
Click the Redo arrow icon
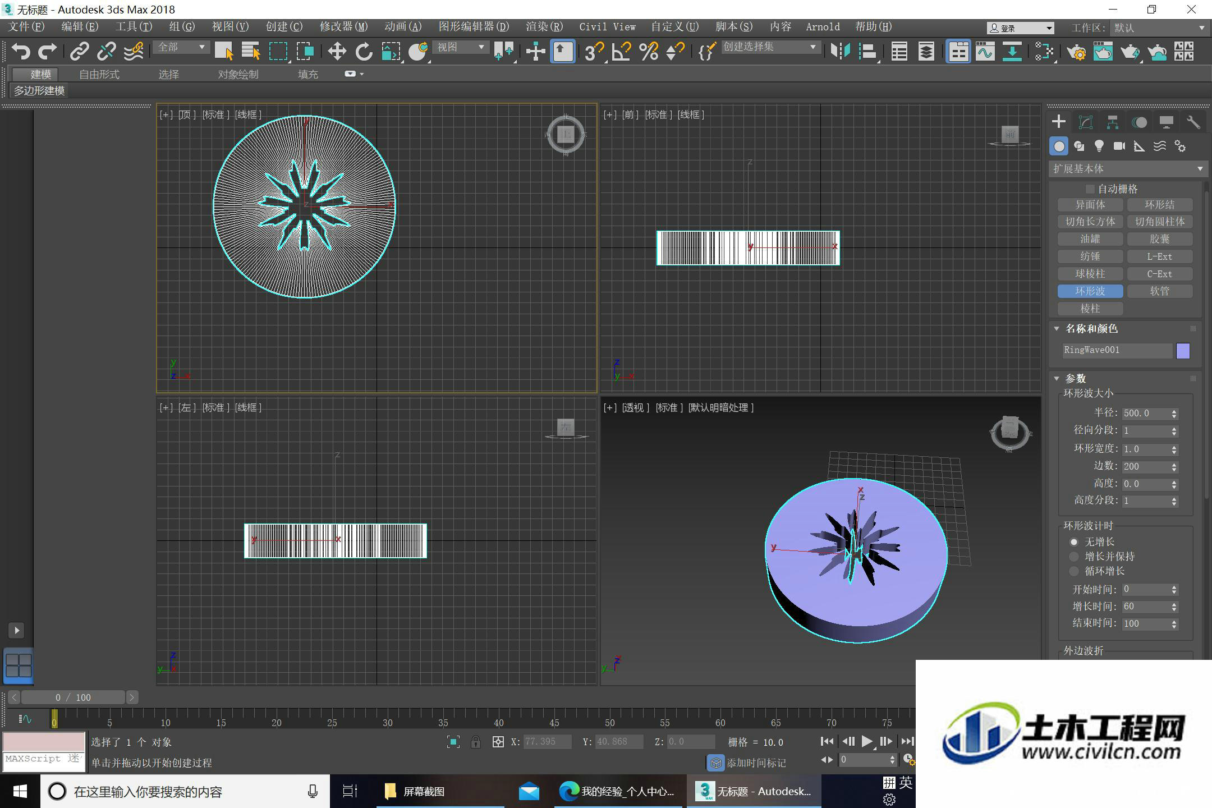tap(47, 52)
